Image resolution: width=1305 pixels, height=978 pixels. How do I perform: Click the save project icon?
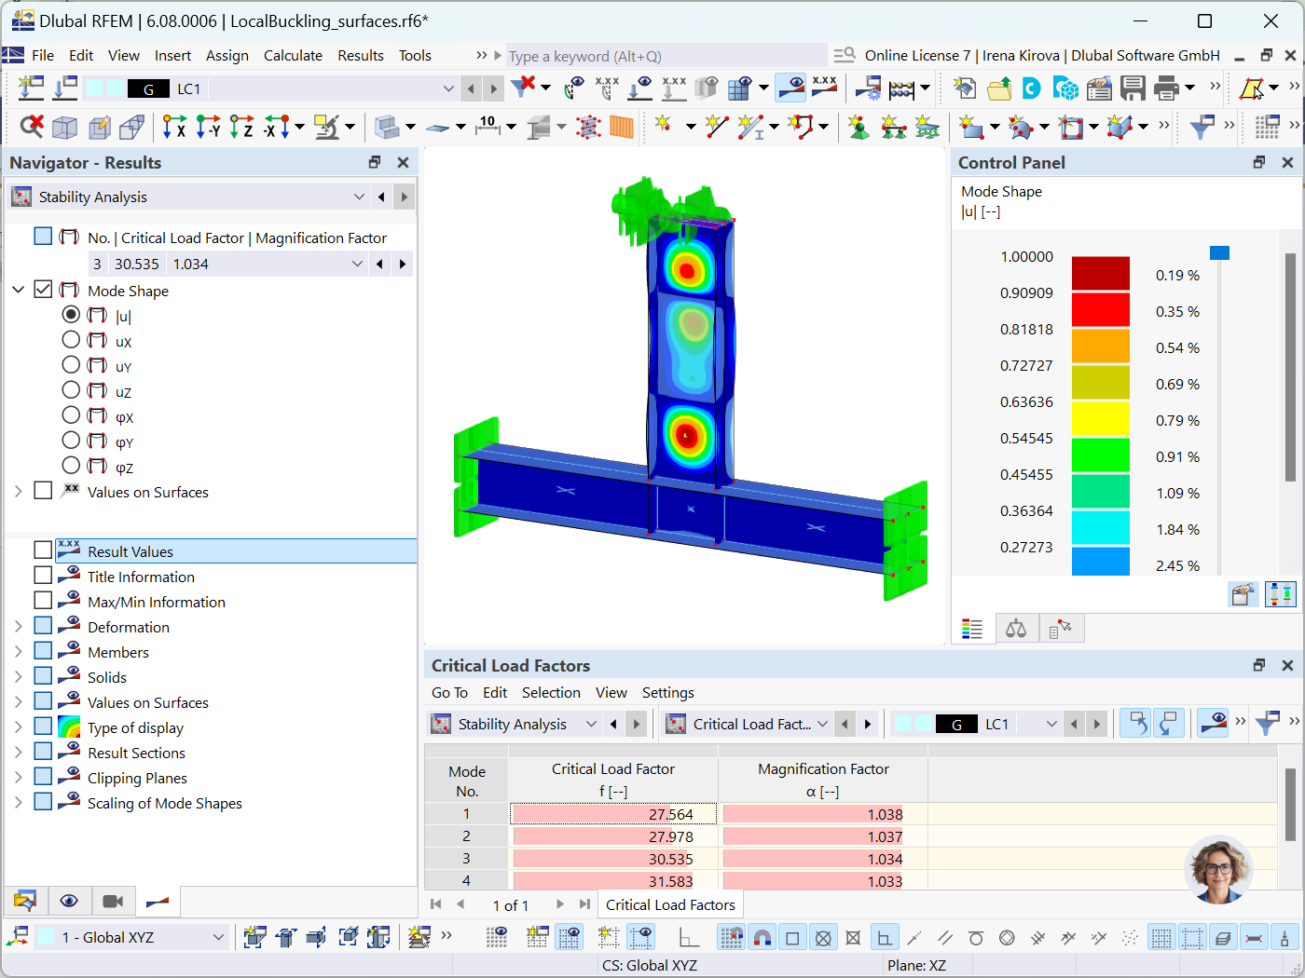click(x=1133, y=88)
